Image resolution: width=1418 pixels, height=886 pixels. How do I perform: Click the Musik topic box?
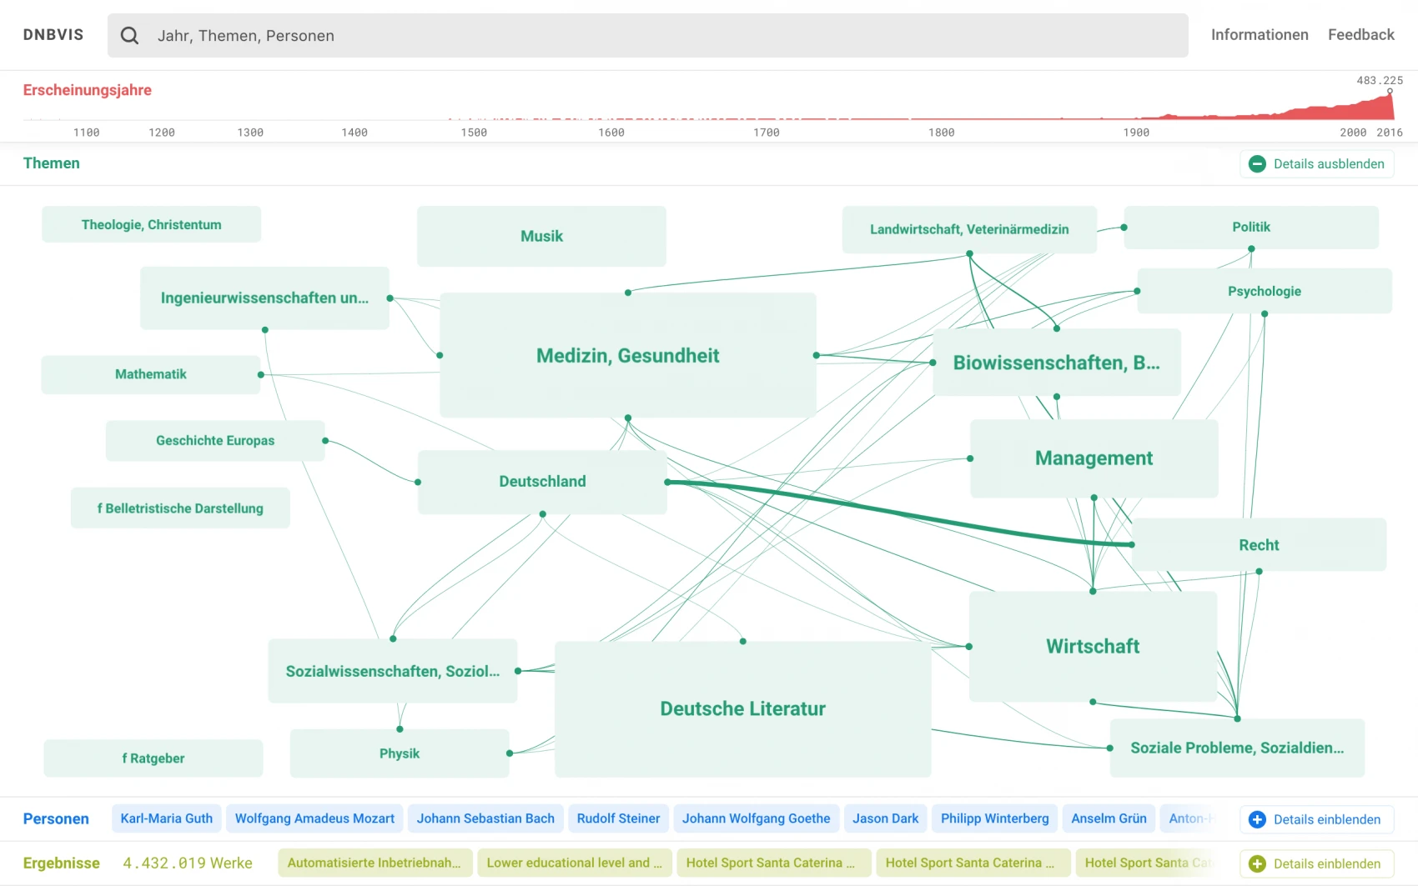tap(541, 237)
